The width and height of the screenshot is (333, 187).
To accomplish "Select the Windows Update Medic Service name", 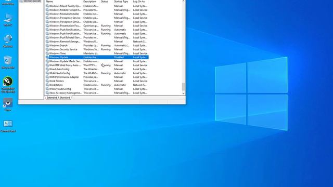I will click(x=65, y=61).
